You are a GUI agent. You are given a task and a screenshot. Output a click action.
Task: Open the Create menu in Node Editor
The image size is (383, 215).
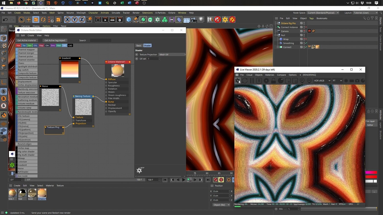click(x=31, y=35)
